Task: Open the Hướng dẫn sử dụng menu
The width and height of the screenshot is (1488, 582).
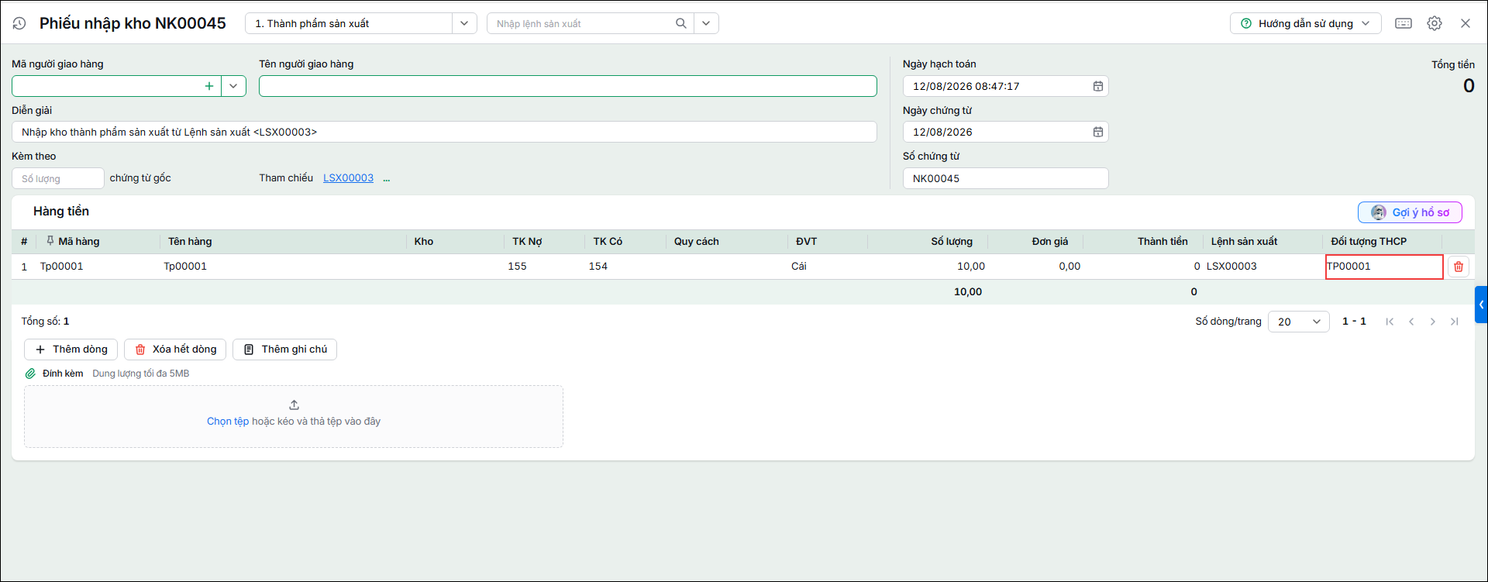Action: [x=1305, y=23]
